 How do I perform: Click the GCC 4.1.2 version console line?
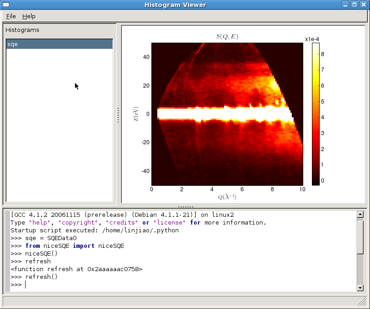tap(122, 215)
